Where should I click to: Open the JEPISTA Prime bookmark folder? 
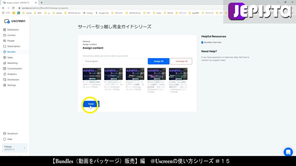(x=133, y=13)
